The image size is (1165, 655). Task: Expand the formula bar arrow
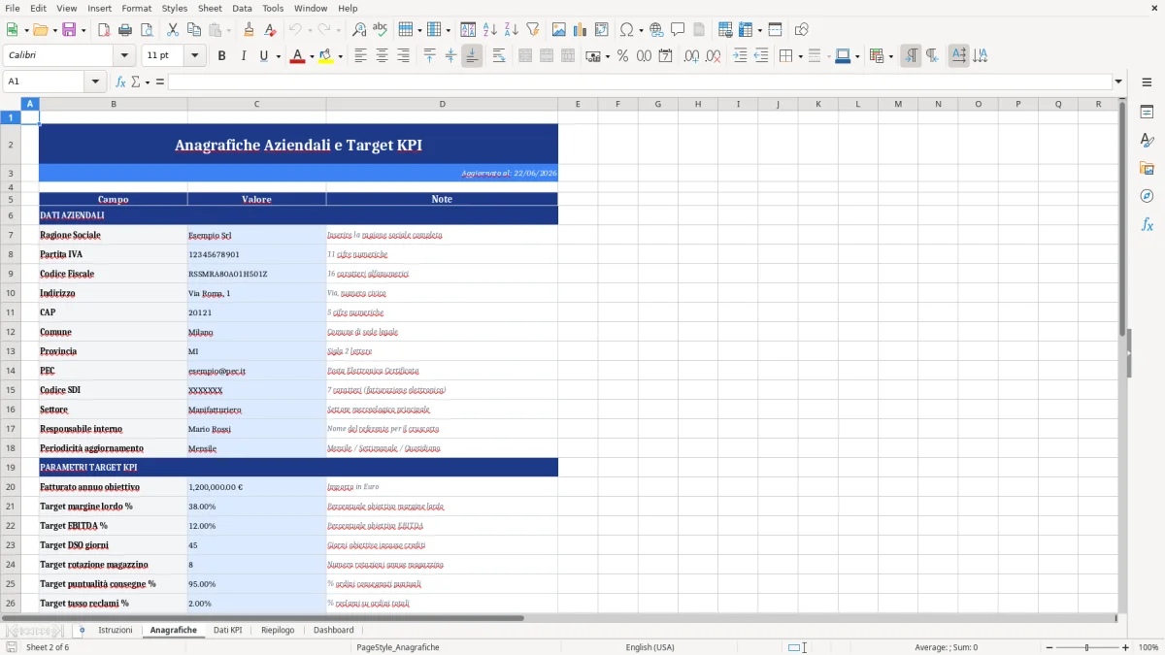(x=1118, y=82)
